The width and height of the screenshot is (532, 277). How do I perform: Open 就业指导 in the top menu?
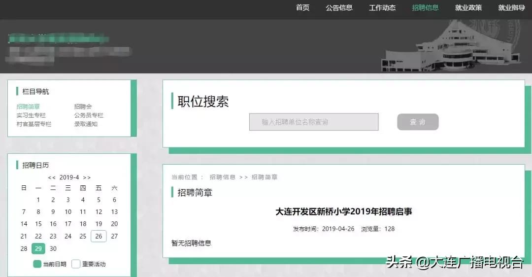(511, 8)
